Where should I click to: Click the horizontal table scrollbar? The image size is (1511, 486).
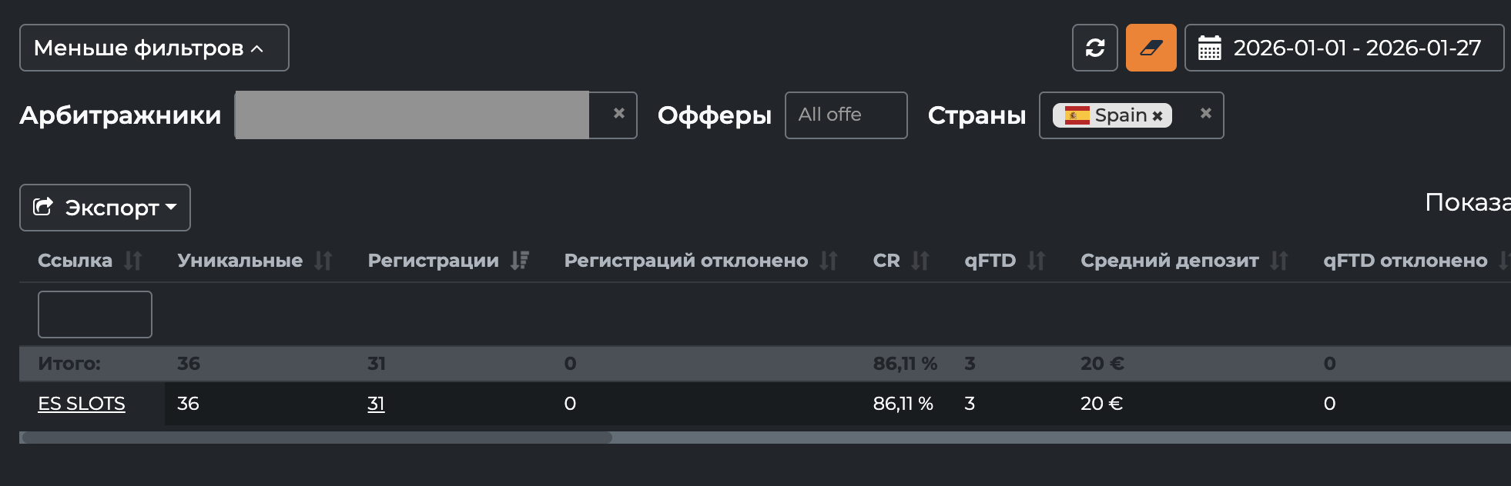tap(317, 438)
